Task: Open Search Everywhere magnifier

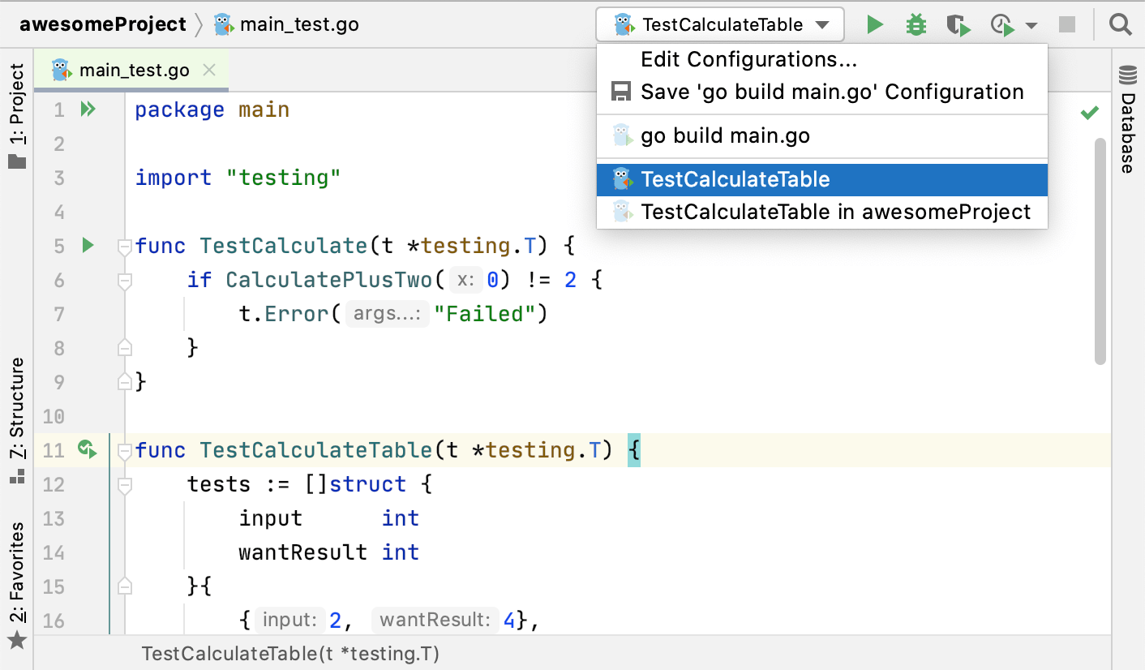Action: [1121, 24]
